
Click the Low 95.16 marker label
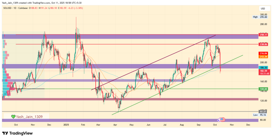tap(260, 115)
